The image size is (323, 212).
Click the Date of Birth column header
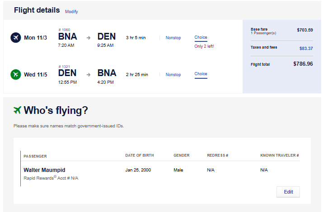click(140, 156)
